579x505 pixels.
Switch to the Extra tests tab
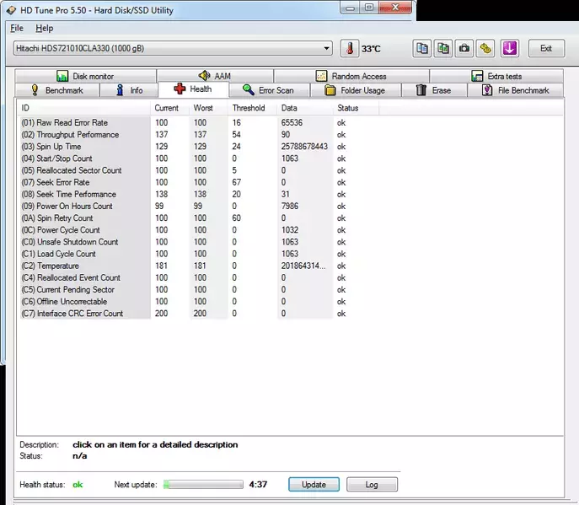coord(496,76)
